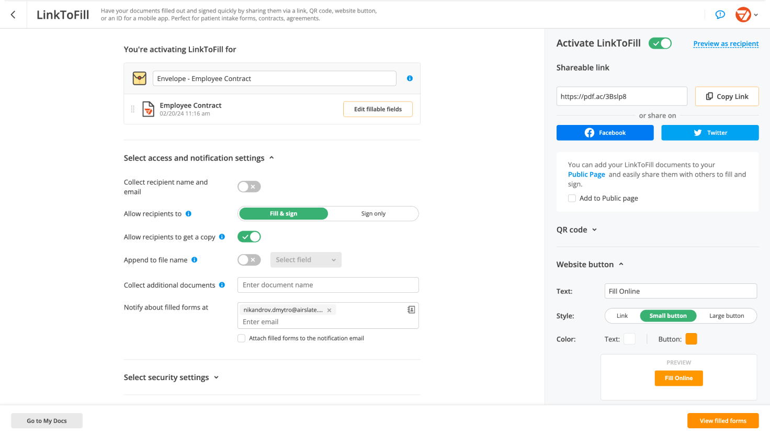Choose the Large button style

[x=726, y=316]
